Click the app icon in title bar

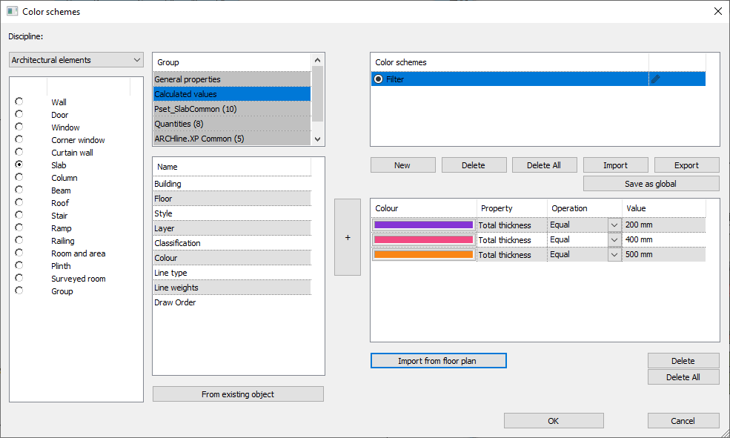[x=12, y=11]
